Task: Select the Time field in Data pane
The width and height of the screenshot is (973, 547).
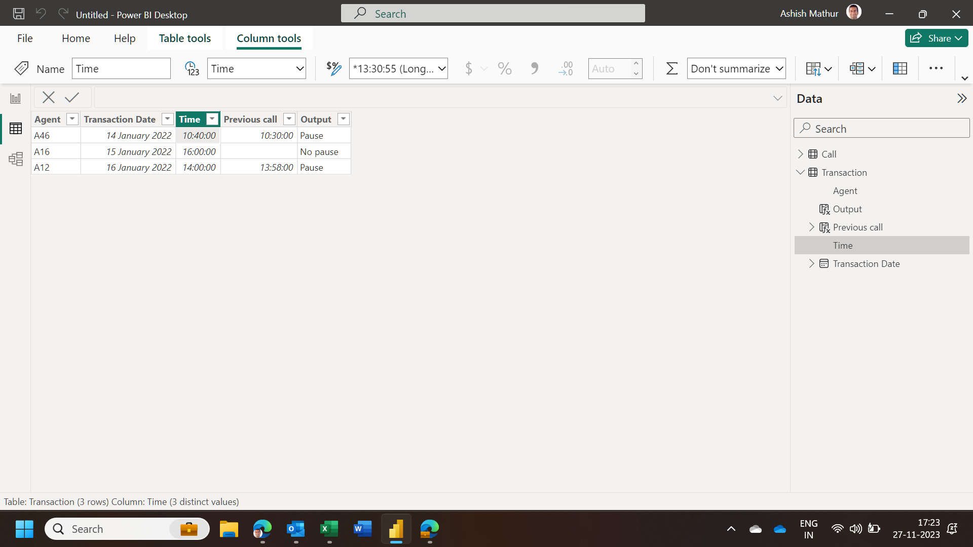Action: coord(882,245)
